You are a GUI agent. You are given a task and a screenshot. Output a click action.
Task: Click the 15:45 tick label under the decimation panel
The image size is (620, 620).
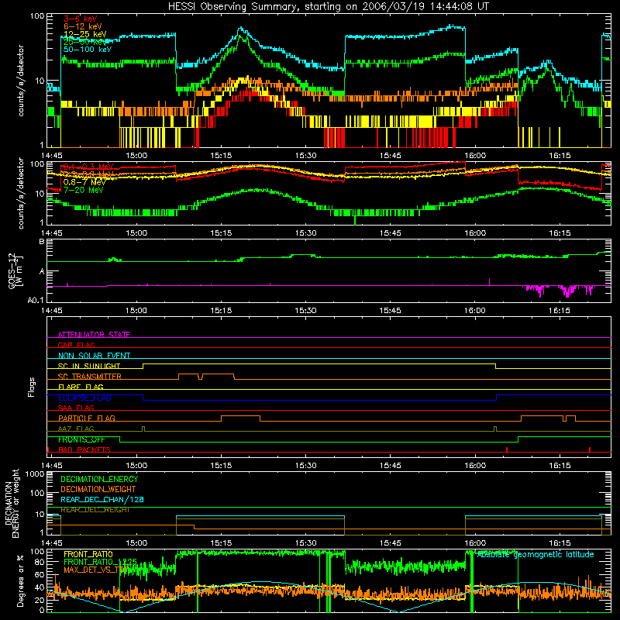391,543
